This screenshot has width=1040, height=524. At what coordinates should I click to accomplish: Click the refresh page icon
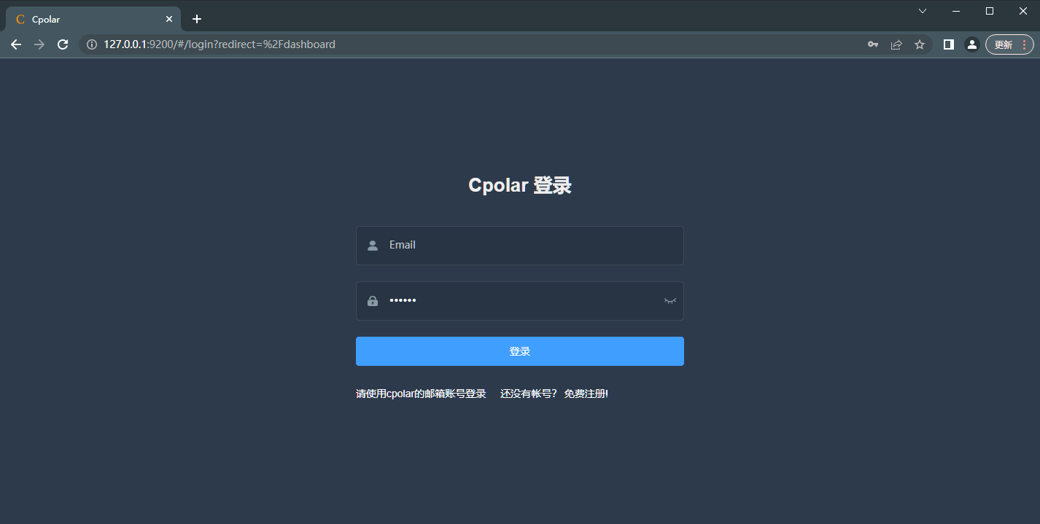63,44
